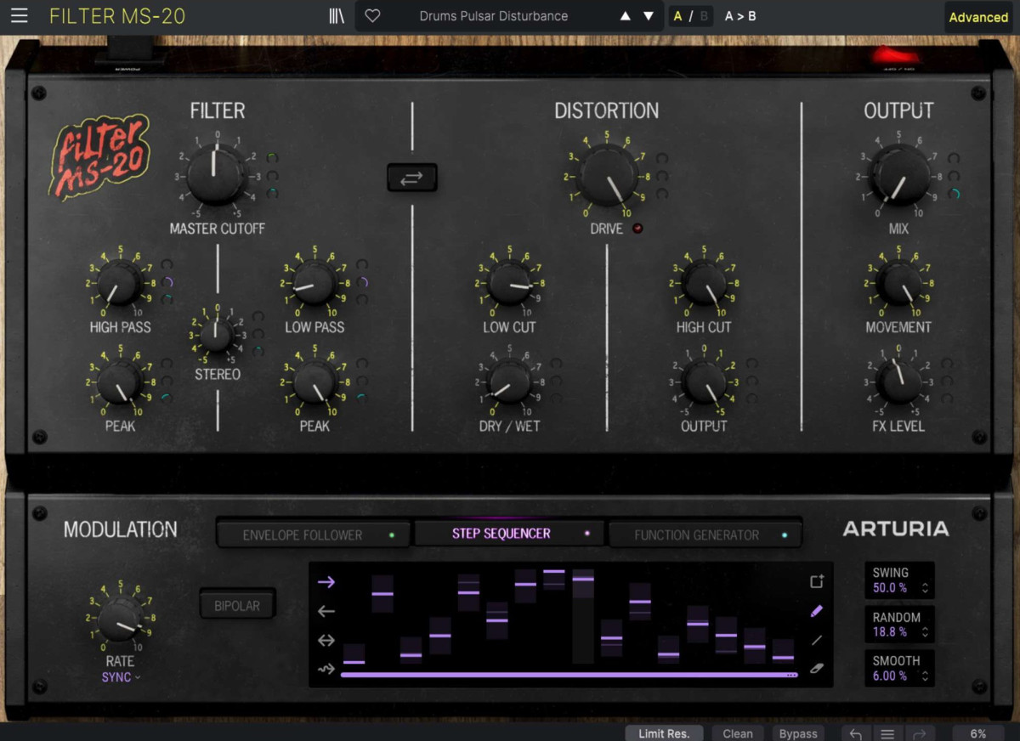
Task: Set sequencer direction to back-and-forth
Action: [326, 640]
